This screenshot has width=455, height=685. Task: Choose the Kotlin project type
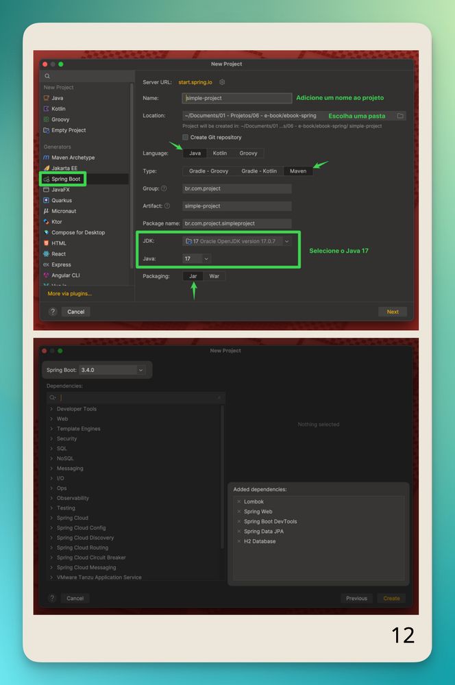58,109
